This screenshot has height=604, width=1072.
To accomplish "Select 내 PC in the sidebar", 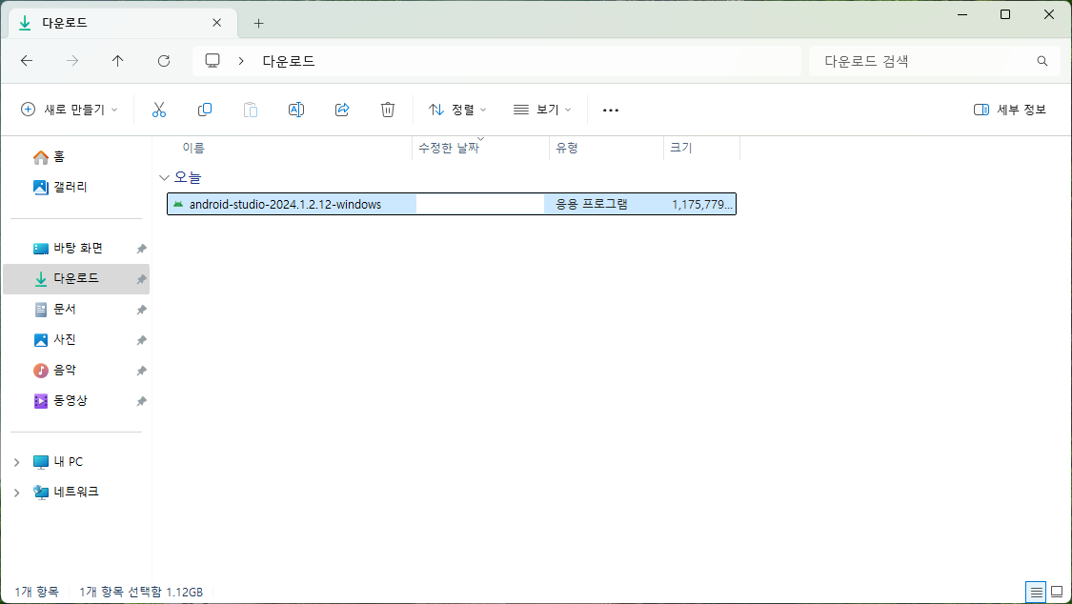I will 57,462.
